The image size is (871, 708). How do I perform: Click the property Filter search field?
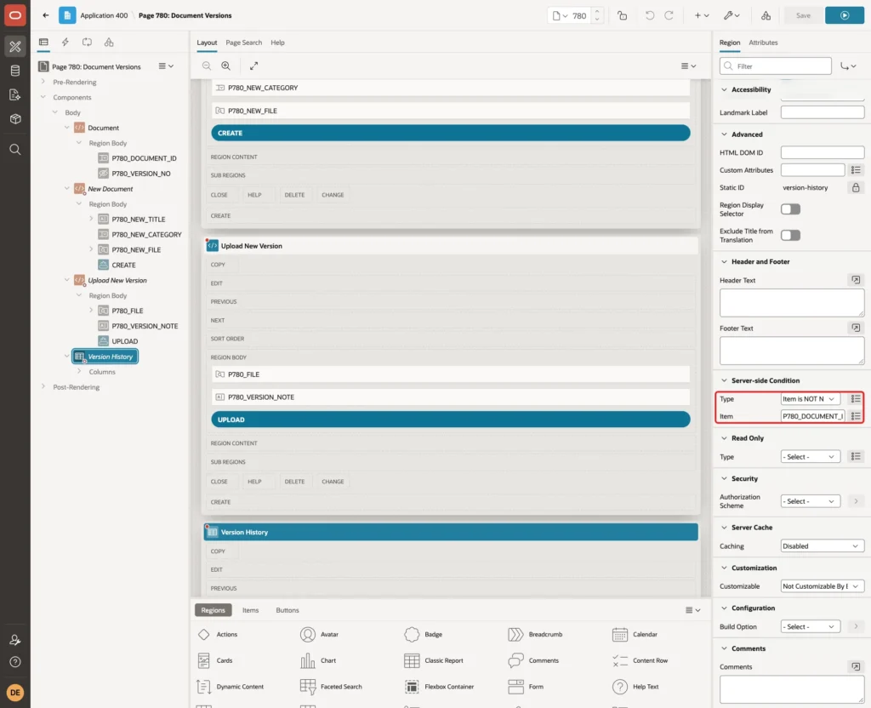pyautogui.click(x=776, y=66)
